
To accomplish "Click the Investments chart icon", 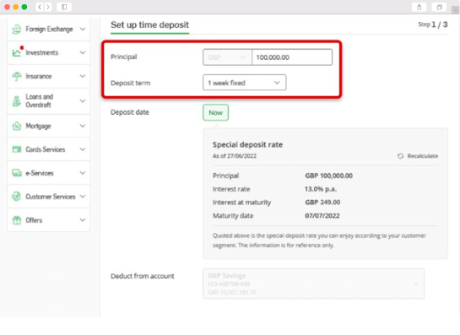I will (x=17, y=52).
